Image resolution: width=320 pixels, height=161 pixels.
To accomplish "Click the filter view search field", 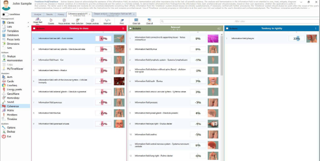I will tap(239, 21).
